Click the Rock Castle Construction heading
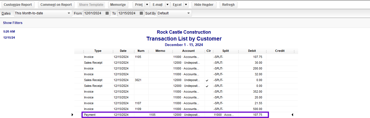 pos(184,32)
